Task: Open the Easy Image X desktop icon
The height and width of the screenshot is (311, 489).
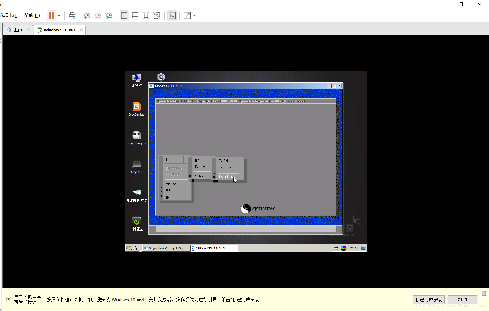Action: [136, 138]
